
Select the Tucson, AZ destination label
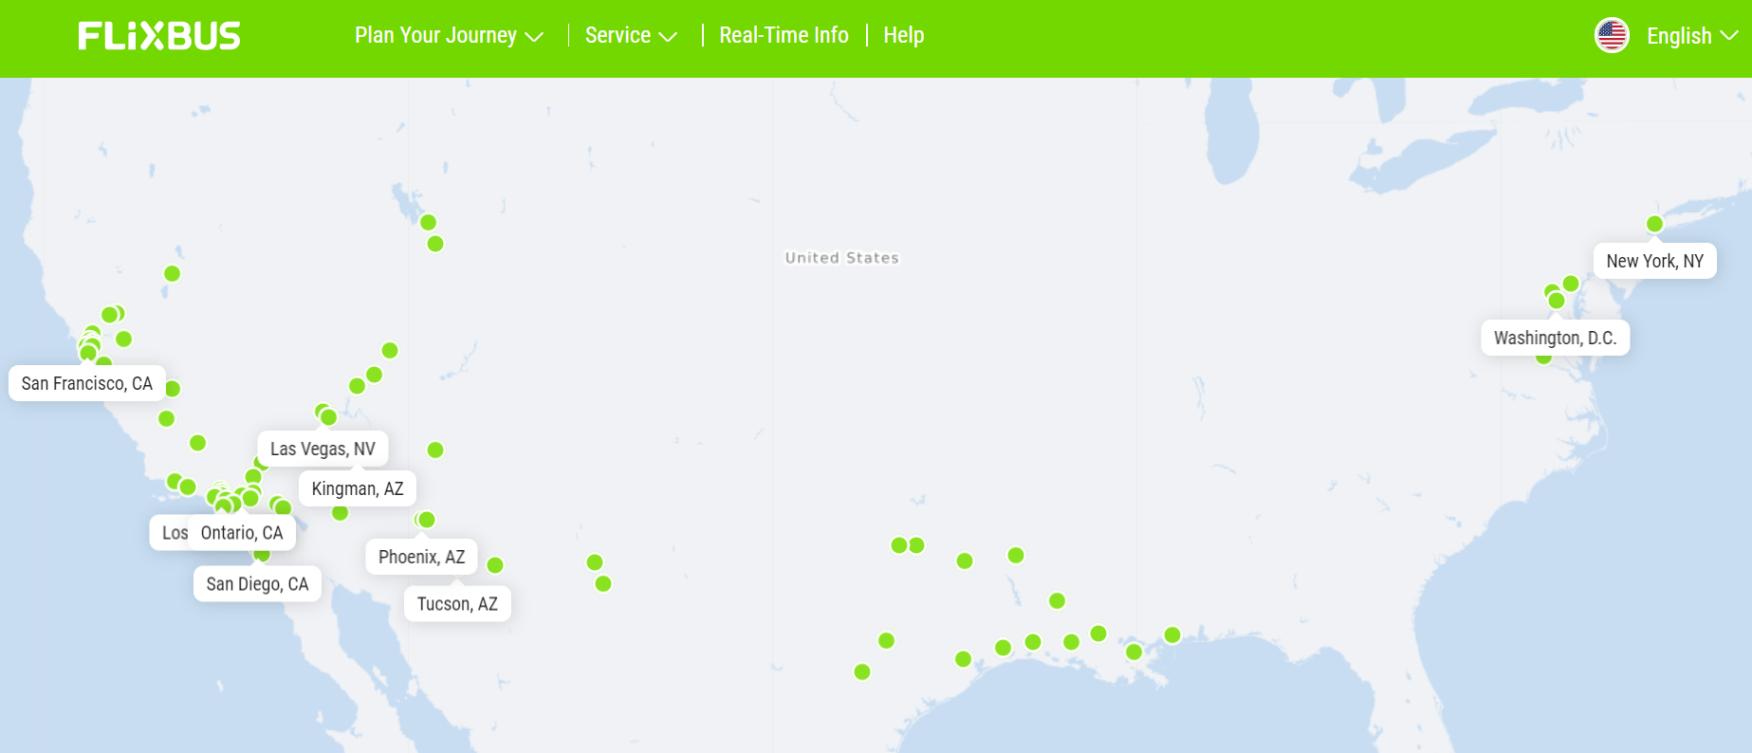coord(457,604)
